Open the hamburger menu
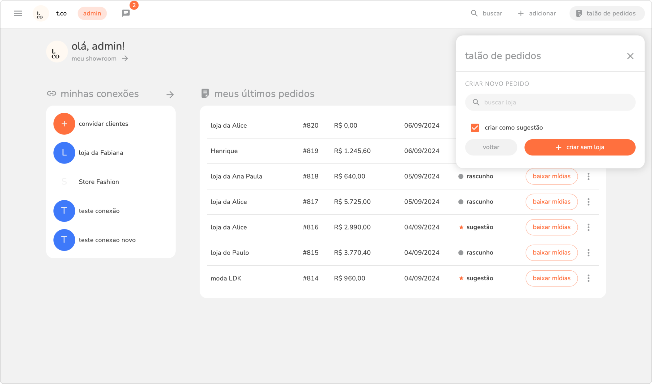652x384 pixels. [x=18, y=13]
